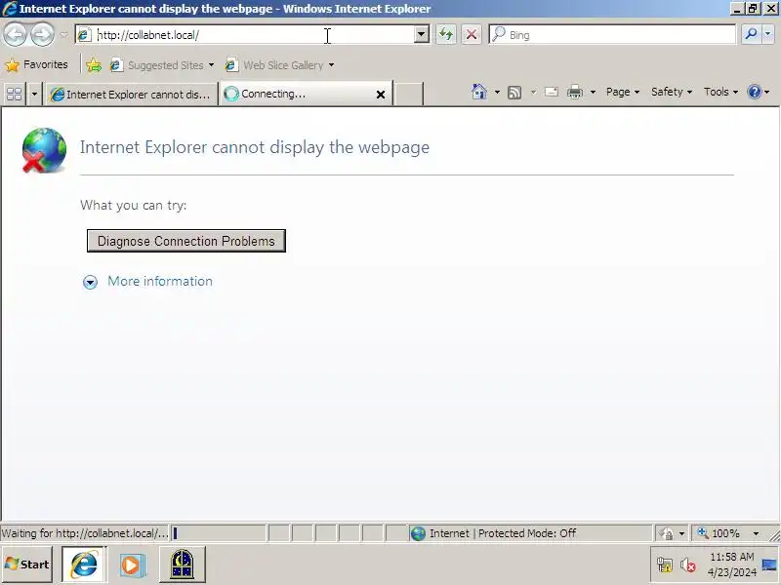Open the tab list dropdown arrow
The image size is (781, 585).
pos(34,94)
